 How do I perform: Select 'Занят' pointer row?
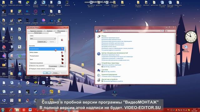tap(47, 59)
